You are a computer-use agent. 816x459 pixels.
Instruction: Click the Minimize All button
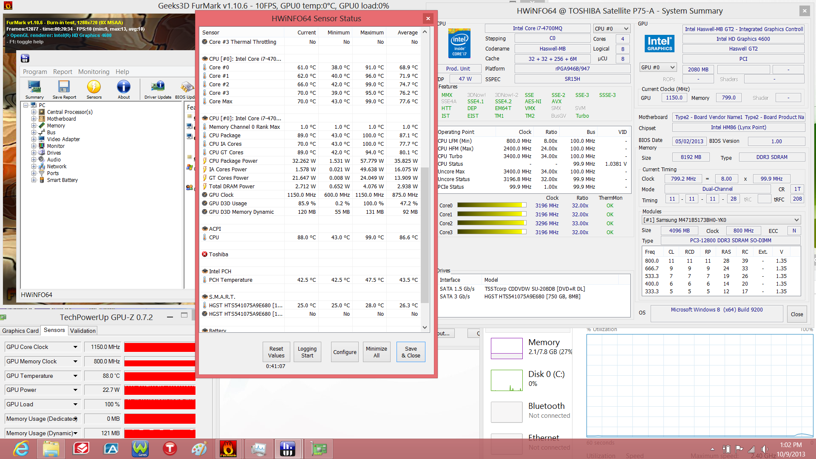(x=377, y=352)
